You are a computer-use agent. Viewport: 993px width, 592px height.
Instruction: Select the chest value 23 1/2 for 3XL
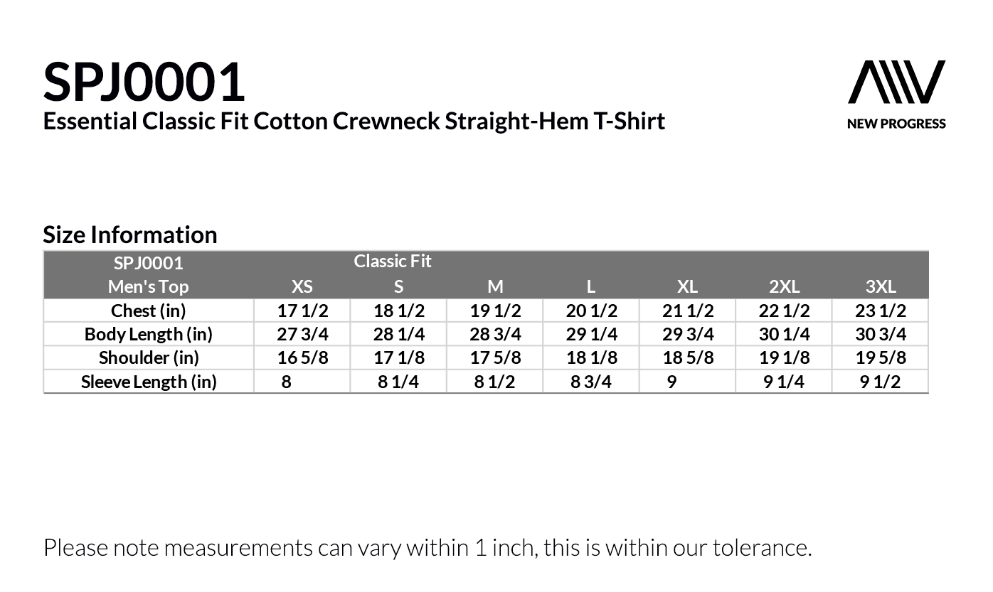tap(881, 311)
